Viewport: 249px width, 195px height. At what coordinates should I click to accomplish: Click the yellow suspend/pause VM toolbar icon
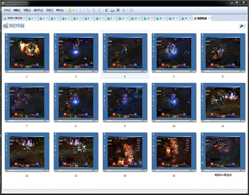click(x=70, y=10)
